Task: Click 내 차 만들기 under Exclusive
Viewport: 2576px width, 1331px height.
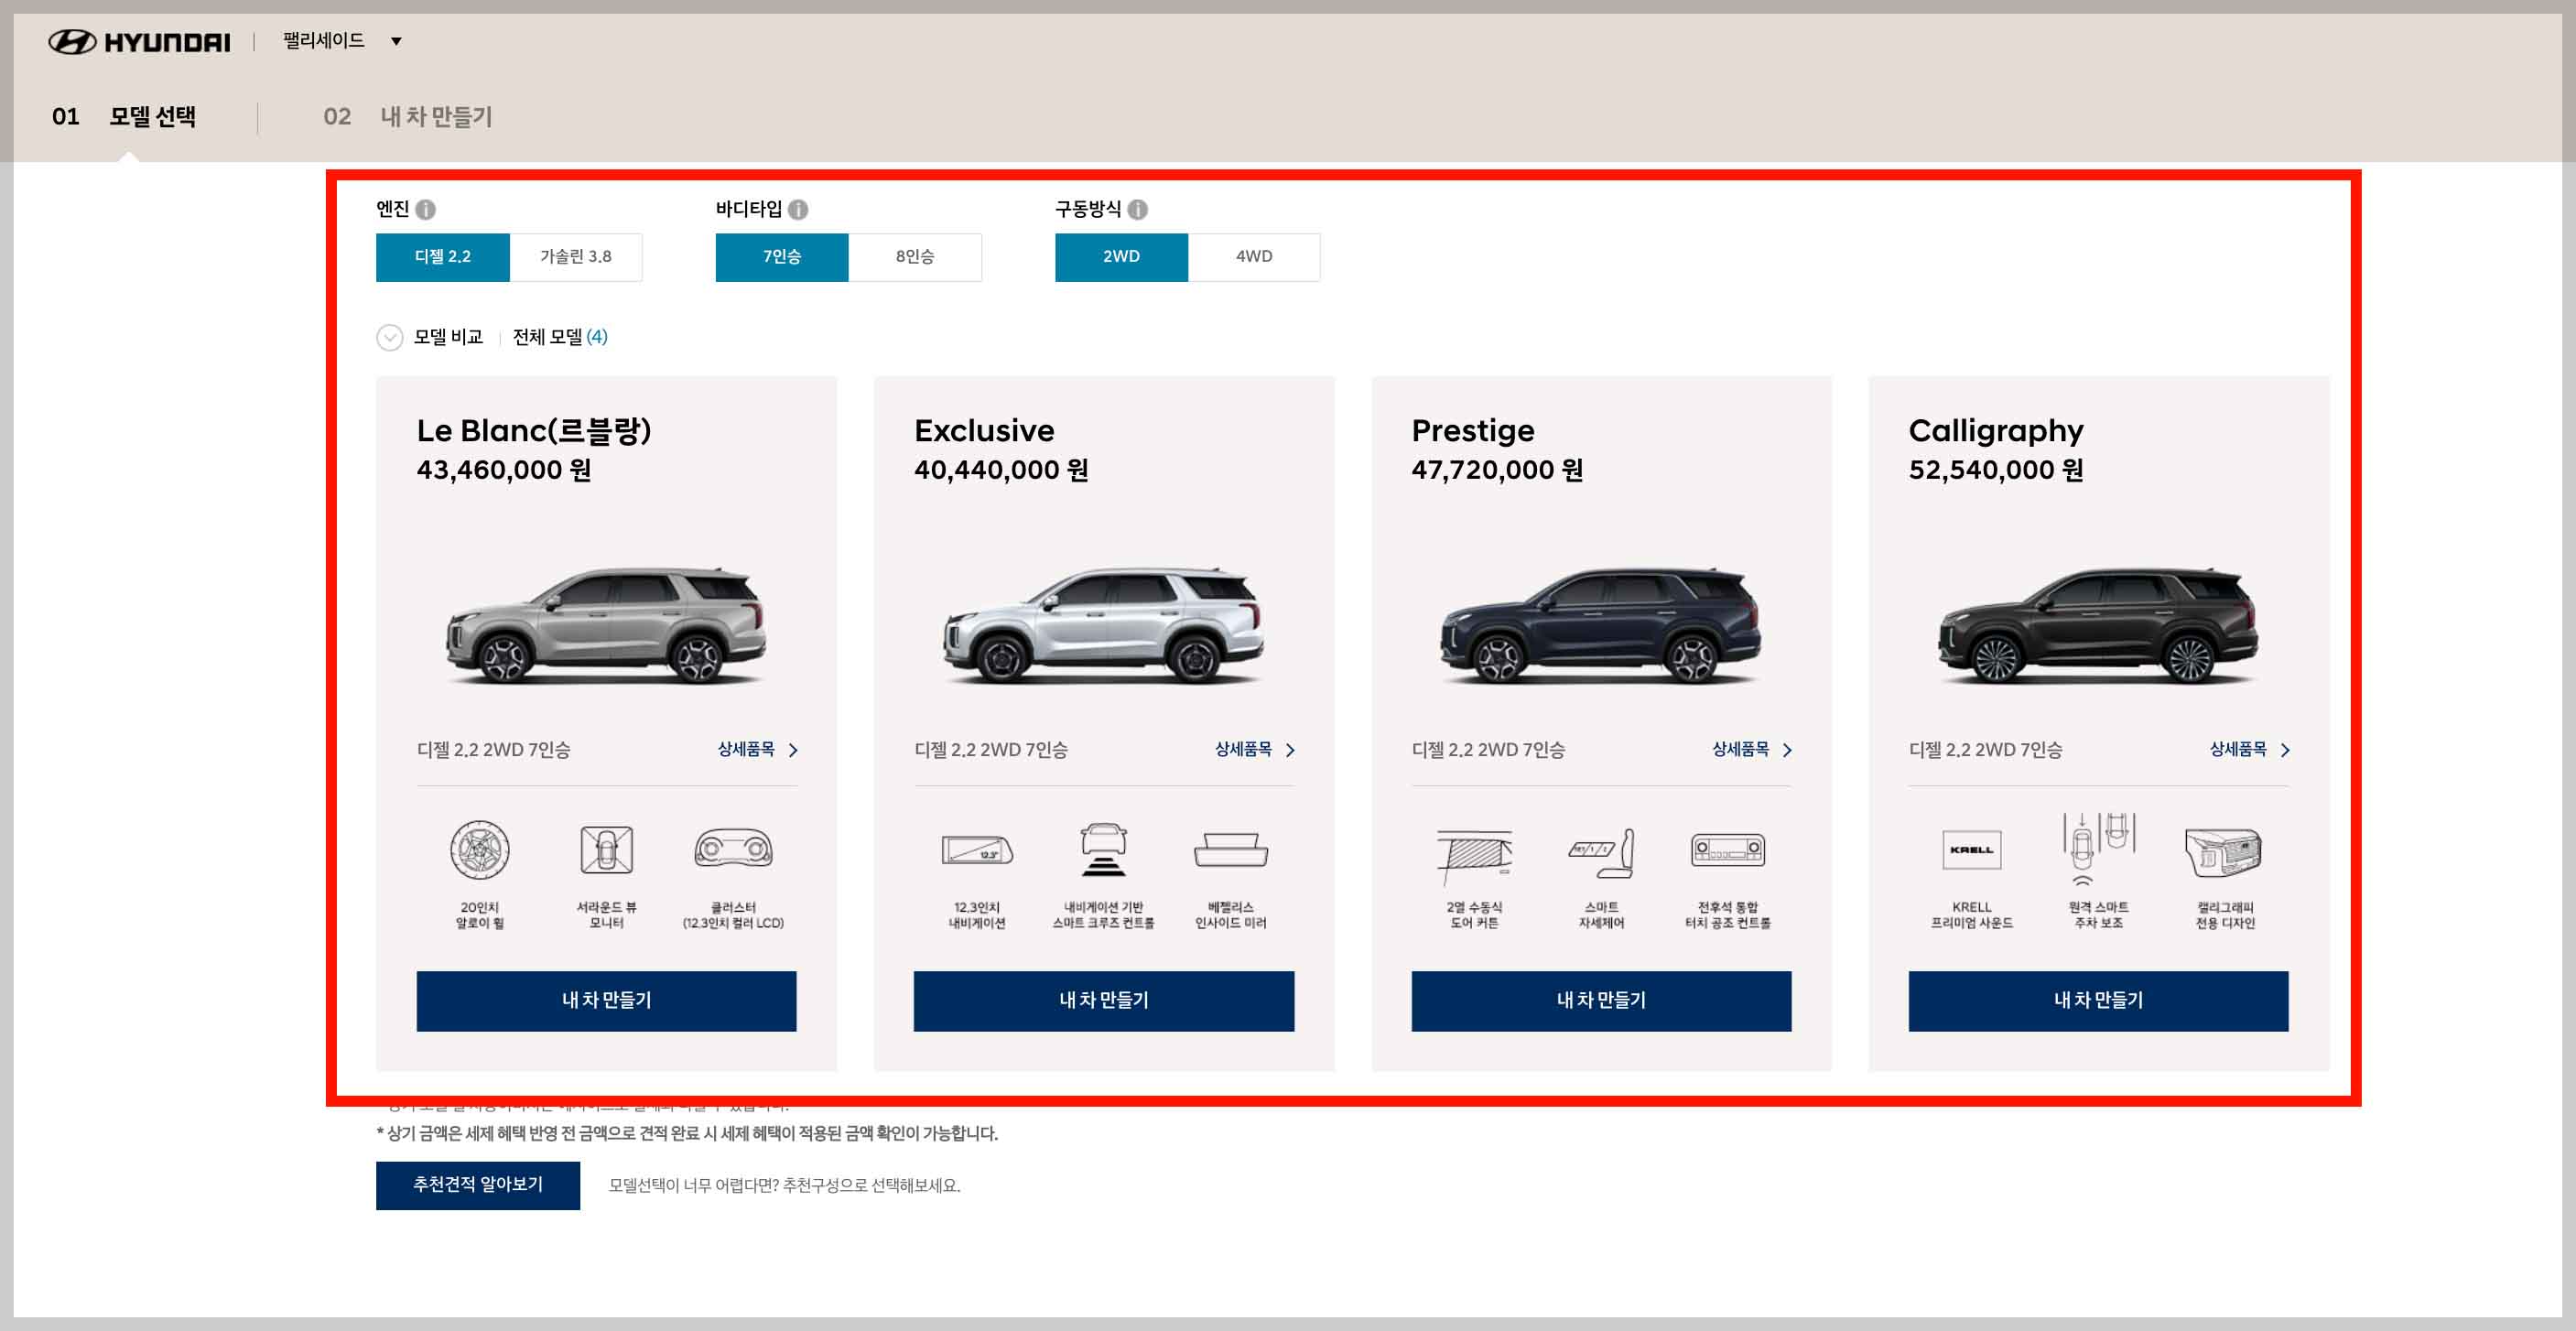Action: pos(1103,1000)
